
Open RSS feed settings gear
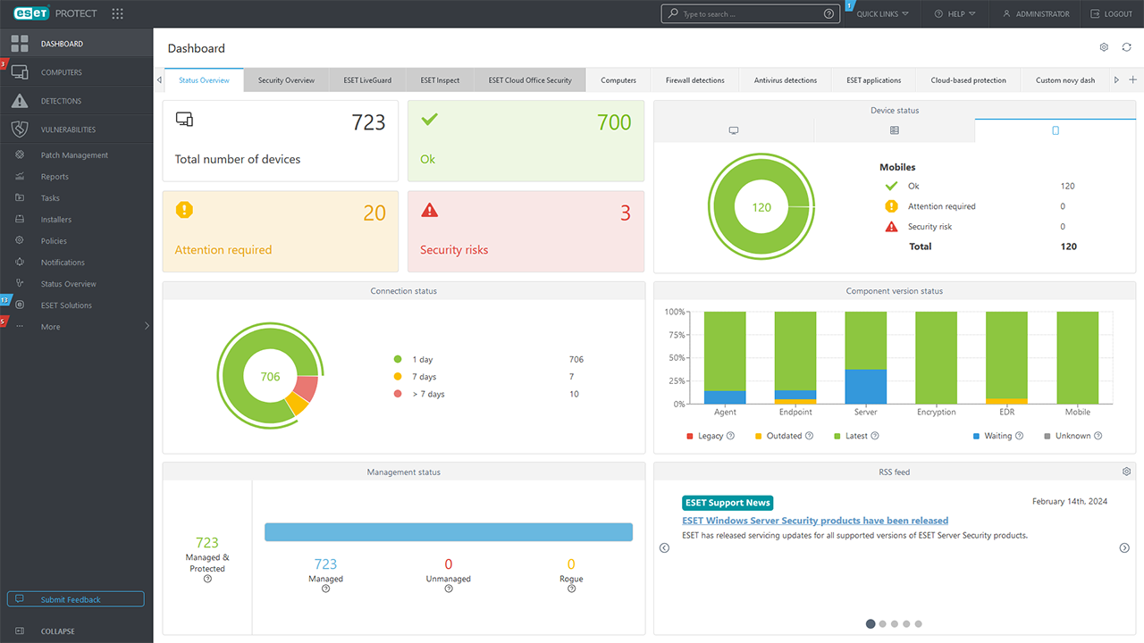tap(1125, 471)
